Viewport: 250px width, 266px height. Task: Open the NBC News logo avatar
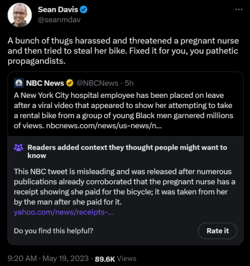point(19,83)
